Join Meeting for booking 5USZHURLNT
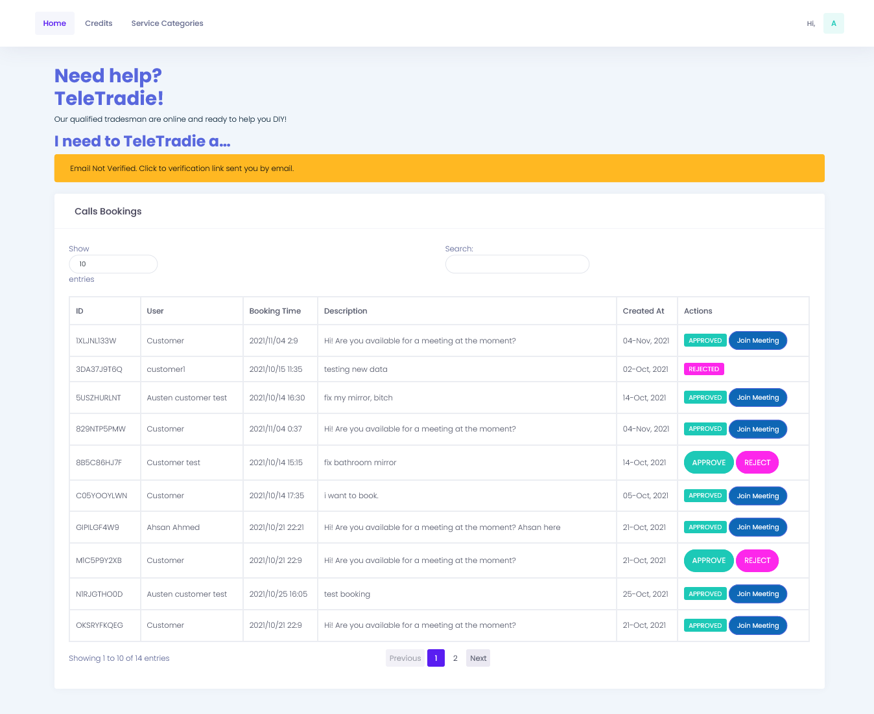 [757, 398]
